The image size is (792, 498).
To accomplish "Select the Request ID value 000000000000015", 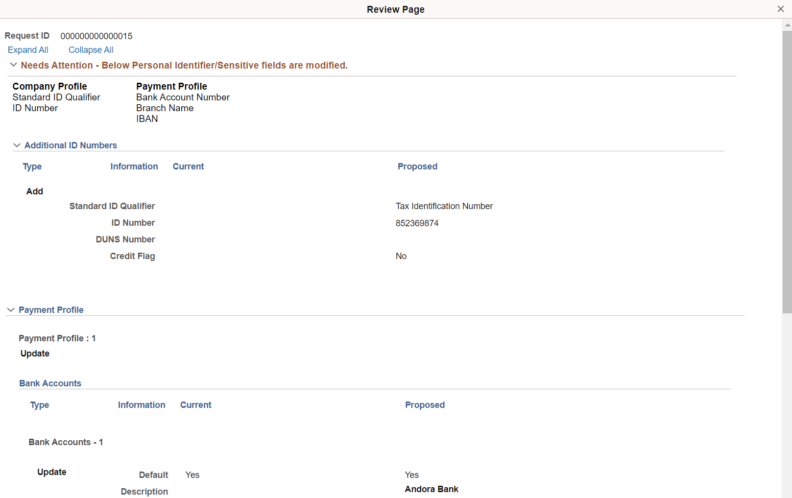I will pos(96,36).
